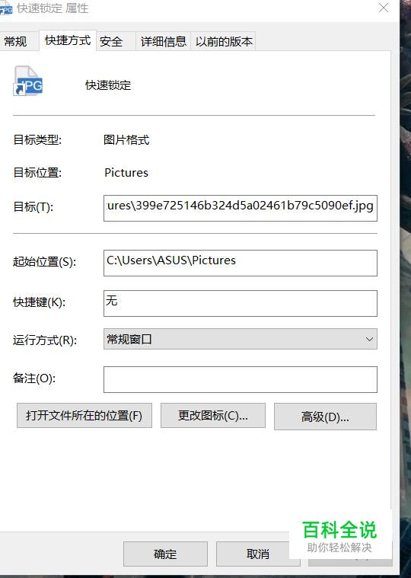This screenshot has width=411, height=578.
Task: Click the JPG shortcut file icon
Action: [x=28, y=81]
